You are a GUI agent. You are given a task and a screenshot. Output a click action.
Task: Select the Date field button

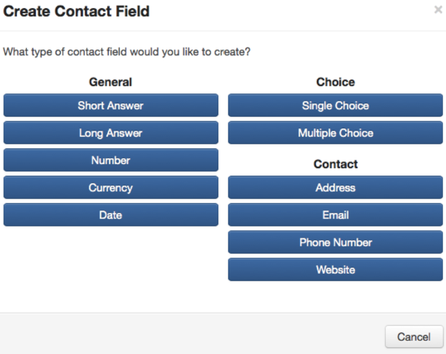click(x=111, y=215)
